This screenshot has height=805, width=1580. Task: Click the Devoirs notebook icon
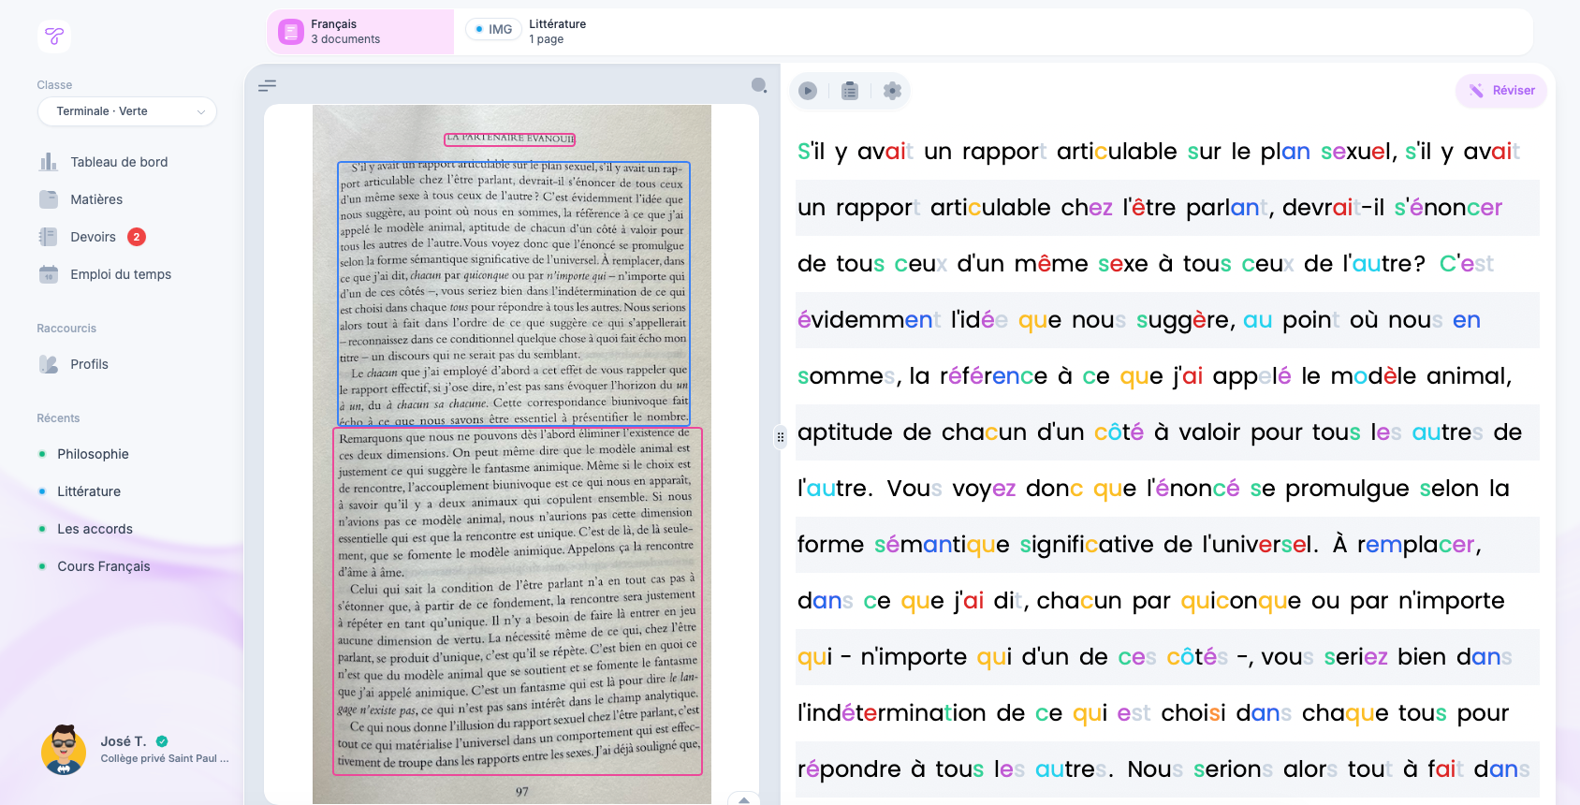tap(49, 237)
